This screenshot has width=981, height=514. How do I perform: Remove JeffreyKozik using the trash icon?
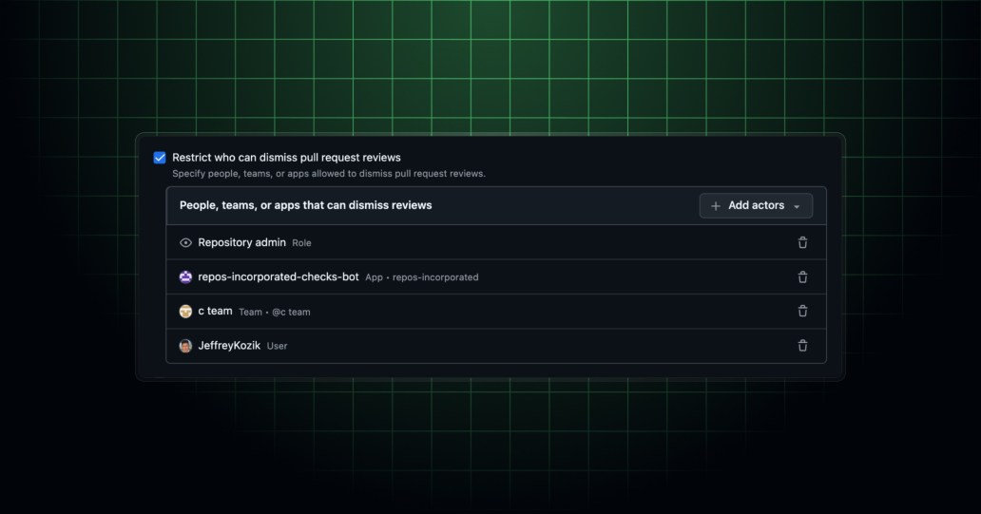tap(802, 345)
